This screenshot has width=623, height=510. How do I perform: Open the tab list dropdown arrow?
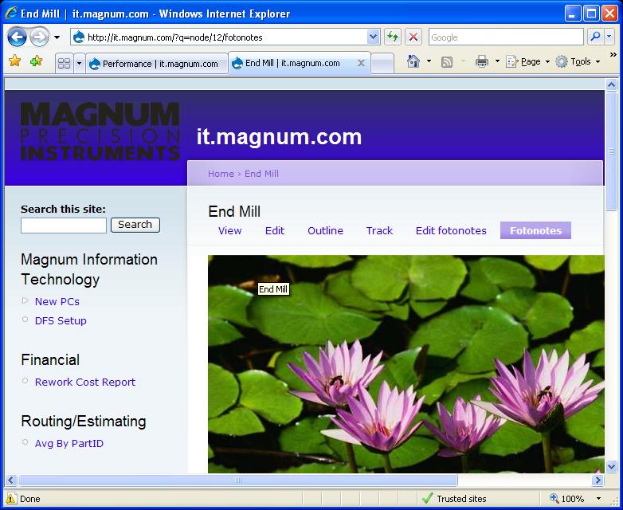79,63
